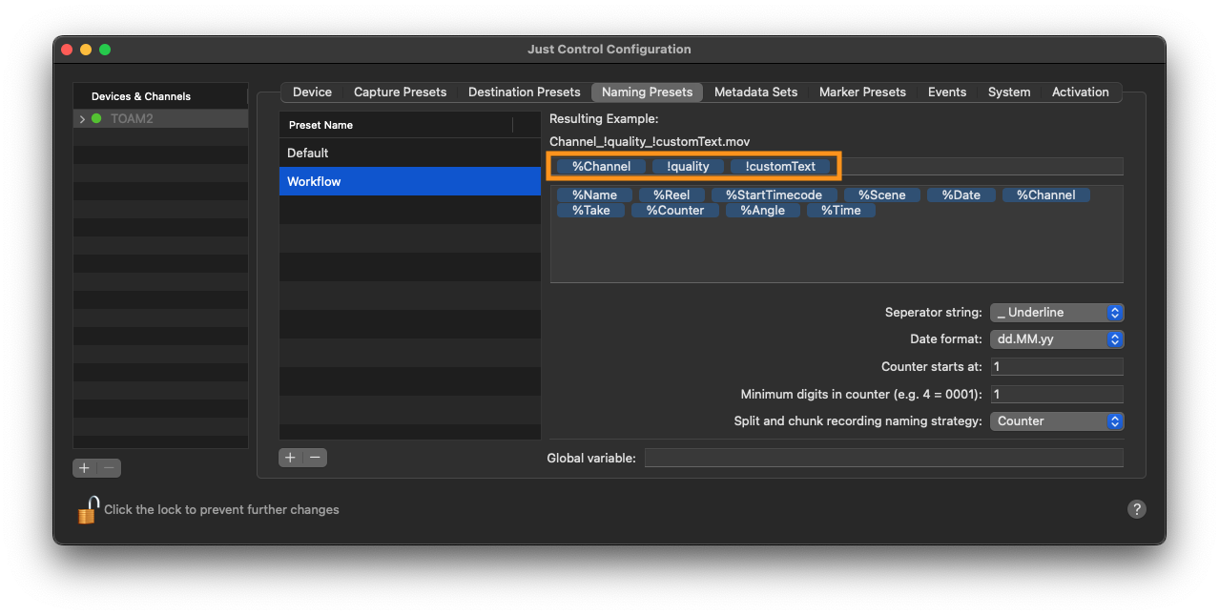
Task: Click the lock icon to prevent changes
Action: [x=88, y=509]
